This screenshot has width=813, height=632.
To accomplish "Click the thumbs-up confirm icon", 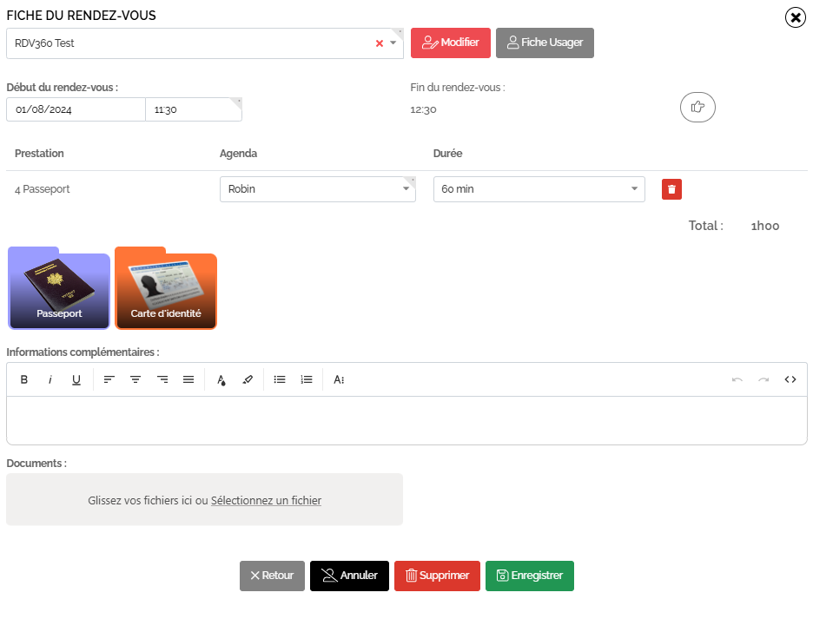I will pyautogui.click(x=697, y=108).
